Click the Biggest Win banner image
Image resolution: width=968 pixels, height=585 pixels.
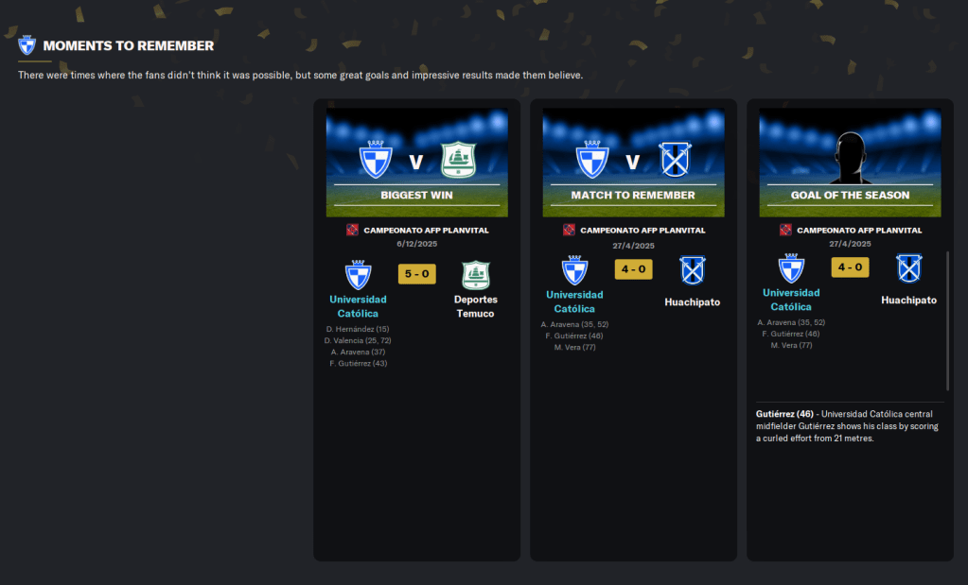pyautogui.click(x=416, y=163)
